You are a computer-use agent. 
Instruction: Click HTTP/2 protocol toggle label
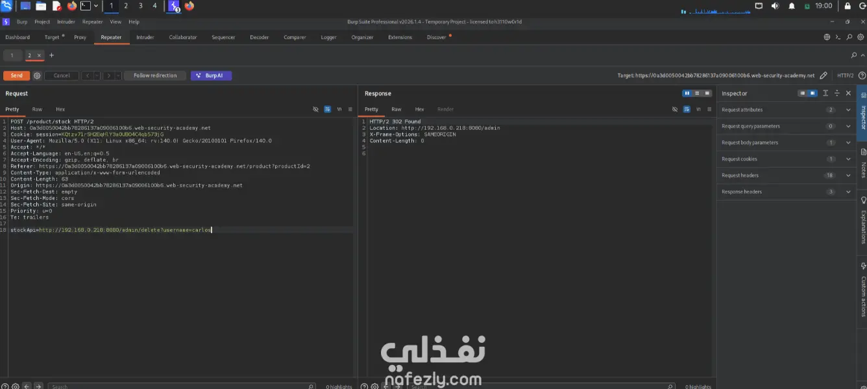[x=846, y=75]
